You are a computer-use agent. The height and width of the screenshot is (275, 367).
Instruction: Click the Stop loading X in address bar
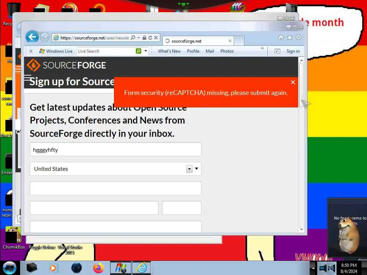click(x=156, y=38)
